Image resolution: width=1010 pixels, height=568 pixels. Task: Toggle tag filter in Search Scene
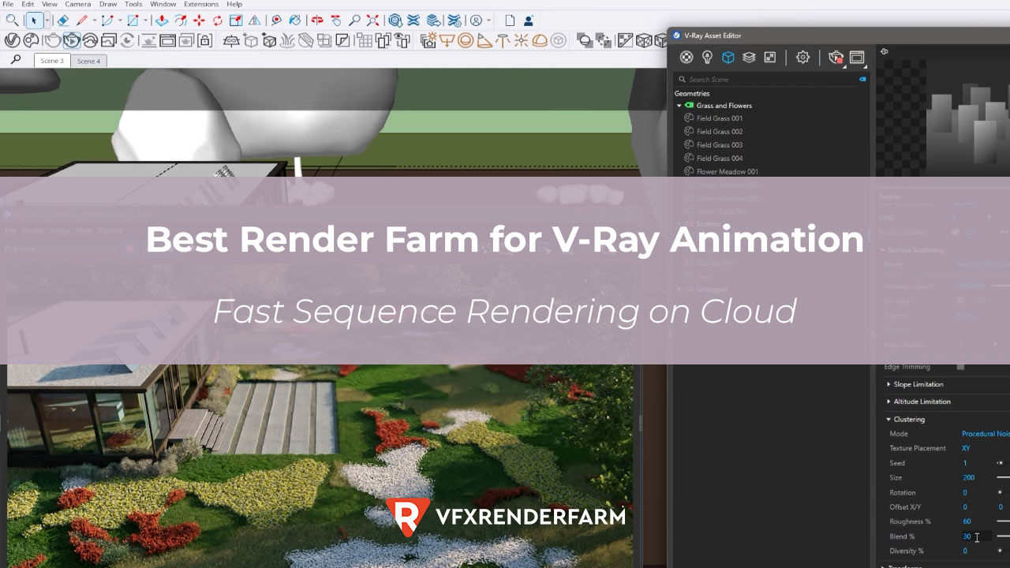(x=862, y=79)
